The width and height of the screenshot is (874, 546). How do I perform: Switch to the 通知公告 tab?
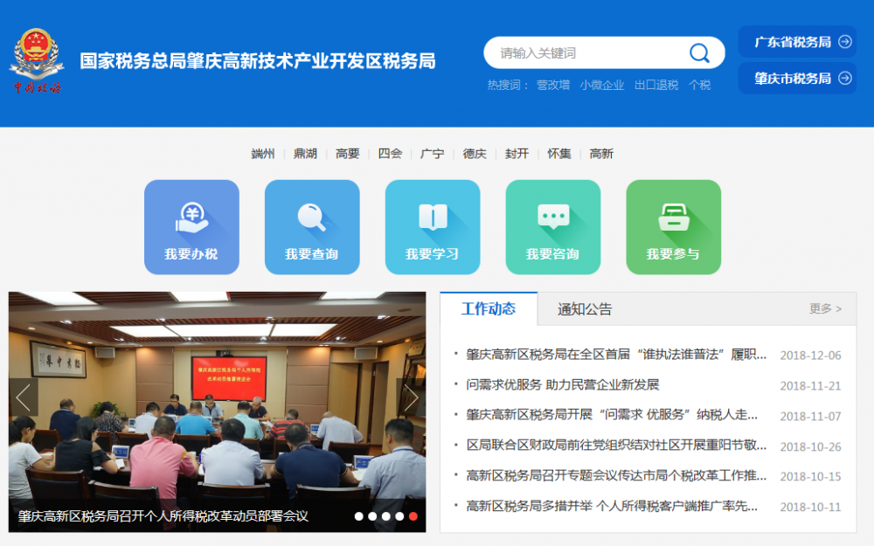click(x=586, y=308)
